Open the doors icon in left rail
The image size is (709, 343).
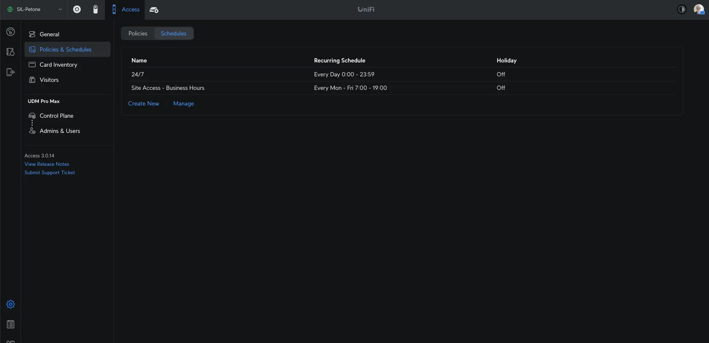[11, 52]
